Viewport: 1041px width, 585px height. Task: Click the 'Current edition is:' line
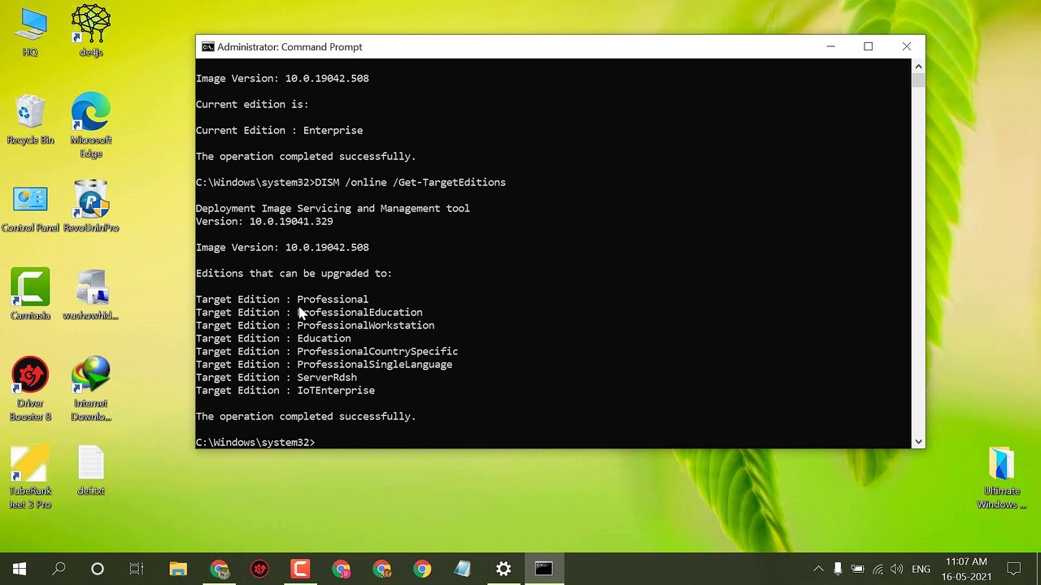point(252,104)
